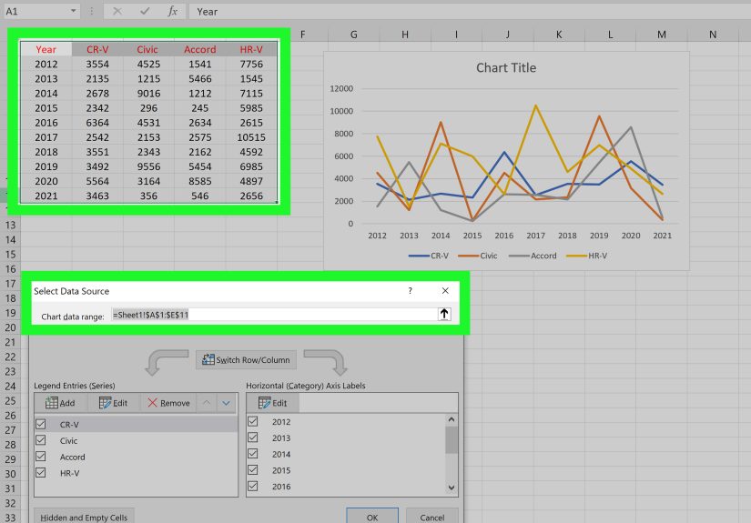Select column K header

point(559,35)
